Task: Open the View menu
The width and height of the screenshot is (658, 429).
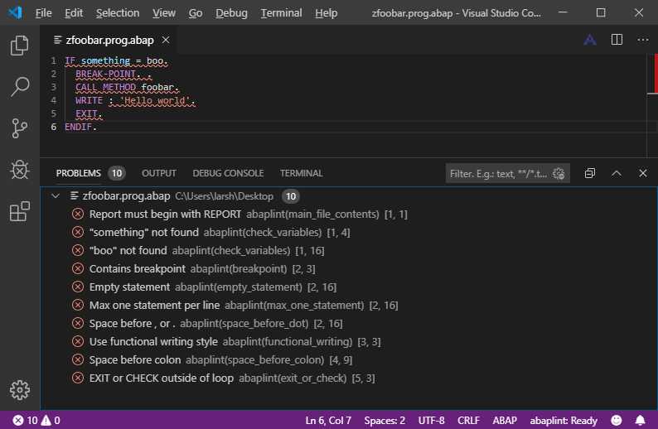Action: (163, 13)
